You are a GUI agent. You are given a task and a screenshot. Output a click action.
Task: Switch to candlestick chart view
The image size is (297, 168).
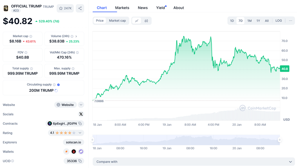146,21
